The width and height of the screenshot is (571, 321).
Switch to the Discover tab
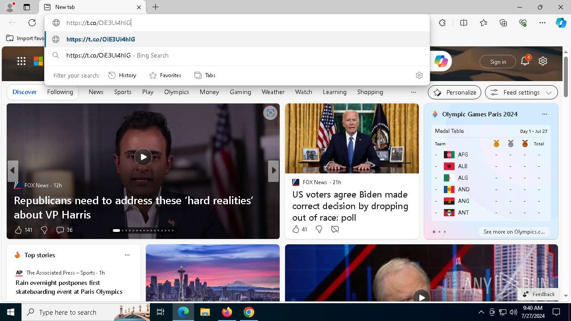[25, 92]
